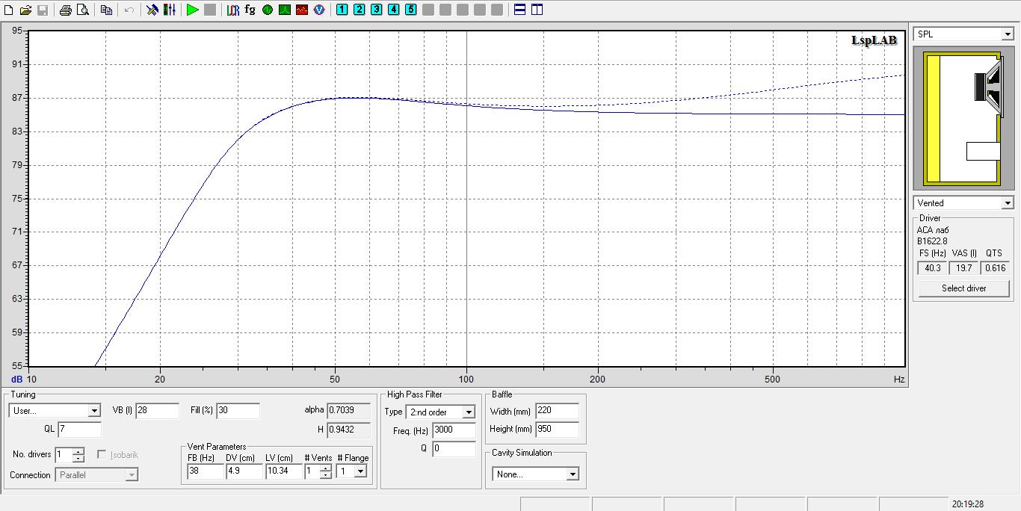Switch to curve memory slot 3

click(x=376, y=10)
